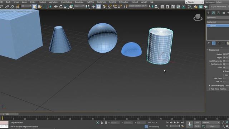Click Select and Manipulate icon
This screenshot has width=229, height=129.
point(93,6)
